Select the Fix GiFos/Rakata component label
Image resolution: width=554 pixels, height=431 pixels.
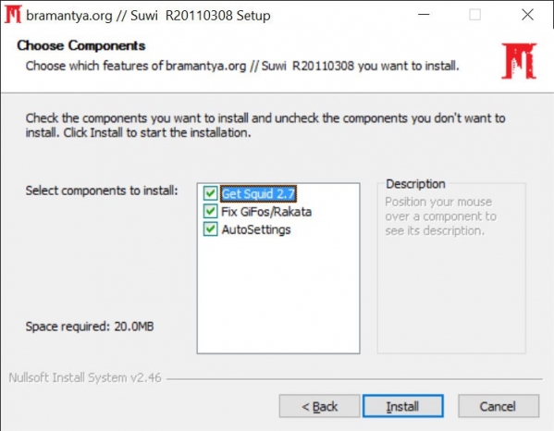(266, 212)
